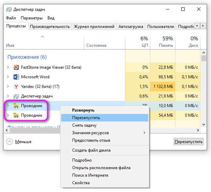Open the Значения ресурсов submenu arrow
The width and height of the screenshot is (211, 192).
(x=144, y=133)
